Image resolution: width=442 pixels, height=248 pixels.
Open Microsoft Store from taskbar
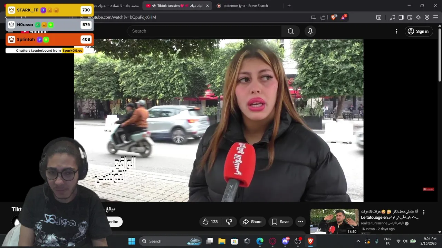234,241
